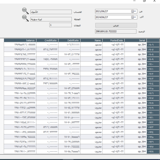Image resolution: width=160 pixels, height=160 pixels.
Task: Click DebitRatio cell ١٧٠٧٣,٤٣٨٨٨٩
Action: tap(69, 88)
